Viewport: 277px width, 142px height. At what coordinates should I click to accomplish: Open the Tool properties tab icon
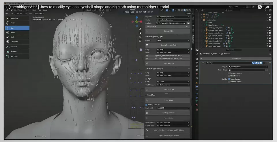[x=197, y=54]
